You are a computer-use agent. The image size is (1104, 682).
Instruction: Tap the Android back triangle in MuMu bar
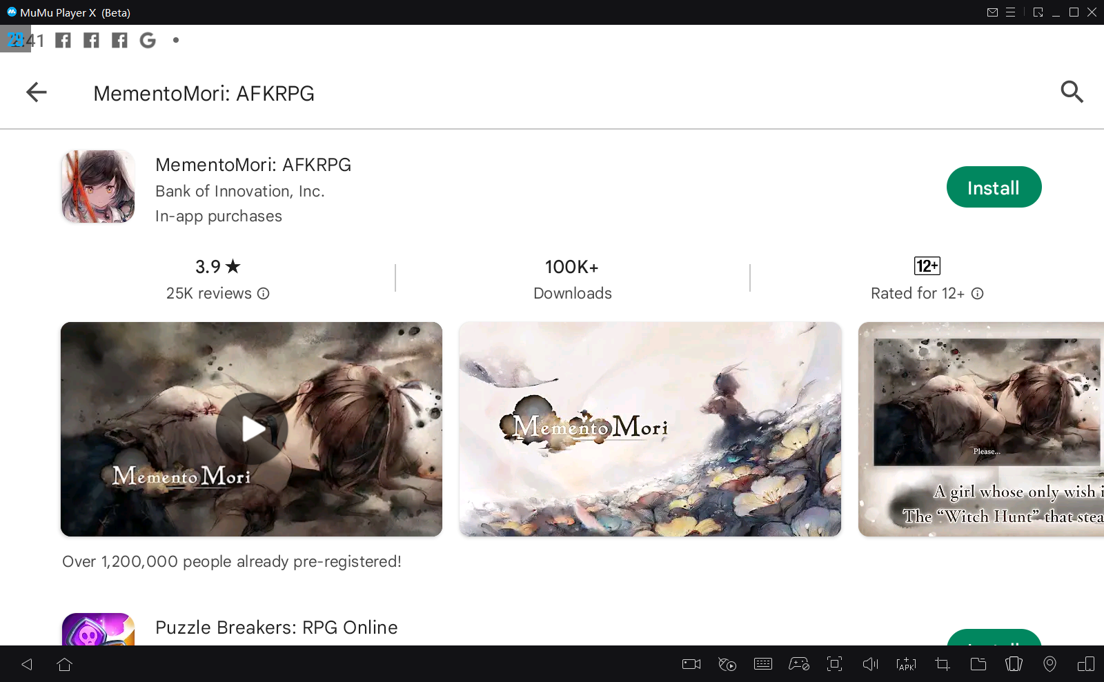[27, 664]
